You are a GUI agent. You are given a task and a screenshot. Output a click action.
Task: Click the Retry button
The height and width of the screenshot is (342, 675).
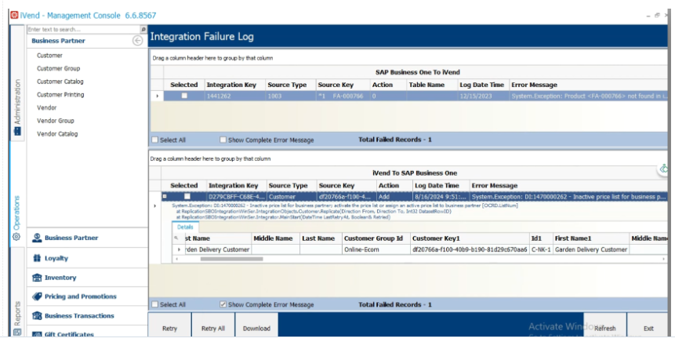pyautogui.click(x=169, y=326)
